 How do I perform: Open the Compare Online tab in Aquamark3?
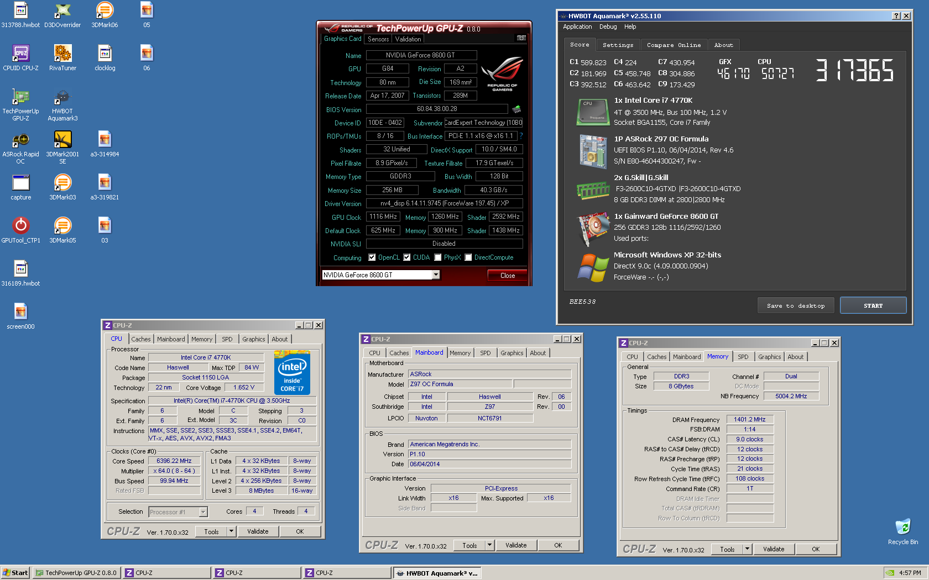[x=674, y=45]
